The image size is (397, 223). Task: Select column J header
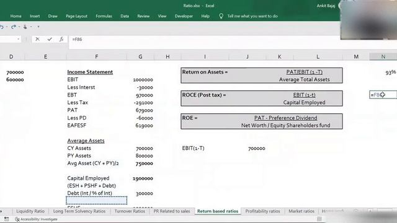247,56
